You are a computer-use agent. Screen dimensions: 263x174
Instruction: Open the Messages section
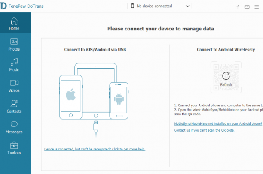click(14, 127)
